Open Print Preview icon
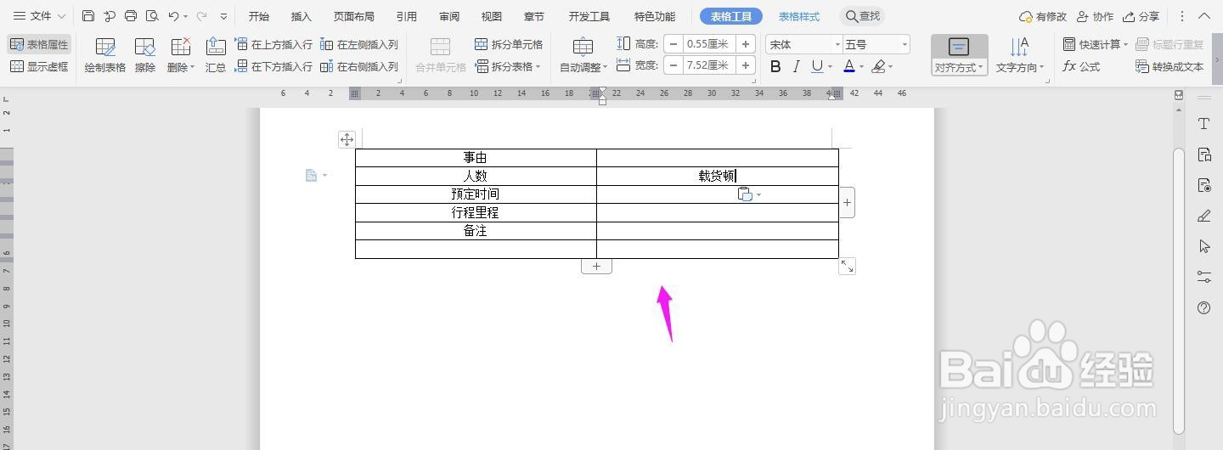1223x450 pixels. 152,16
